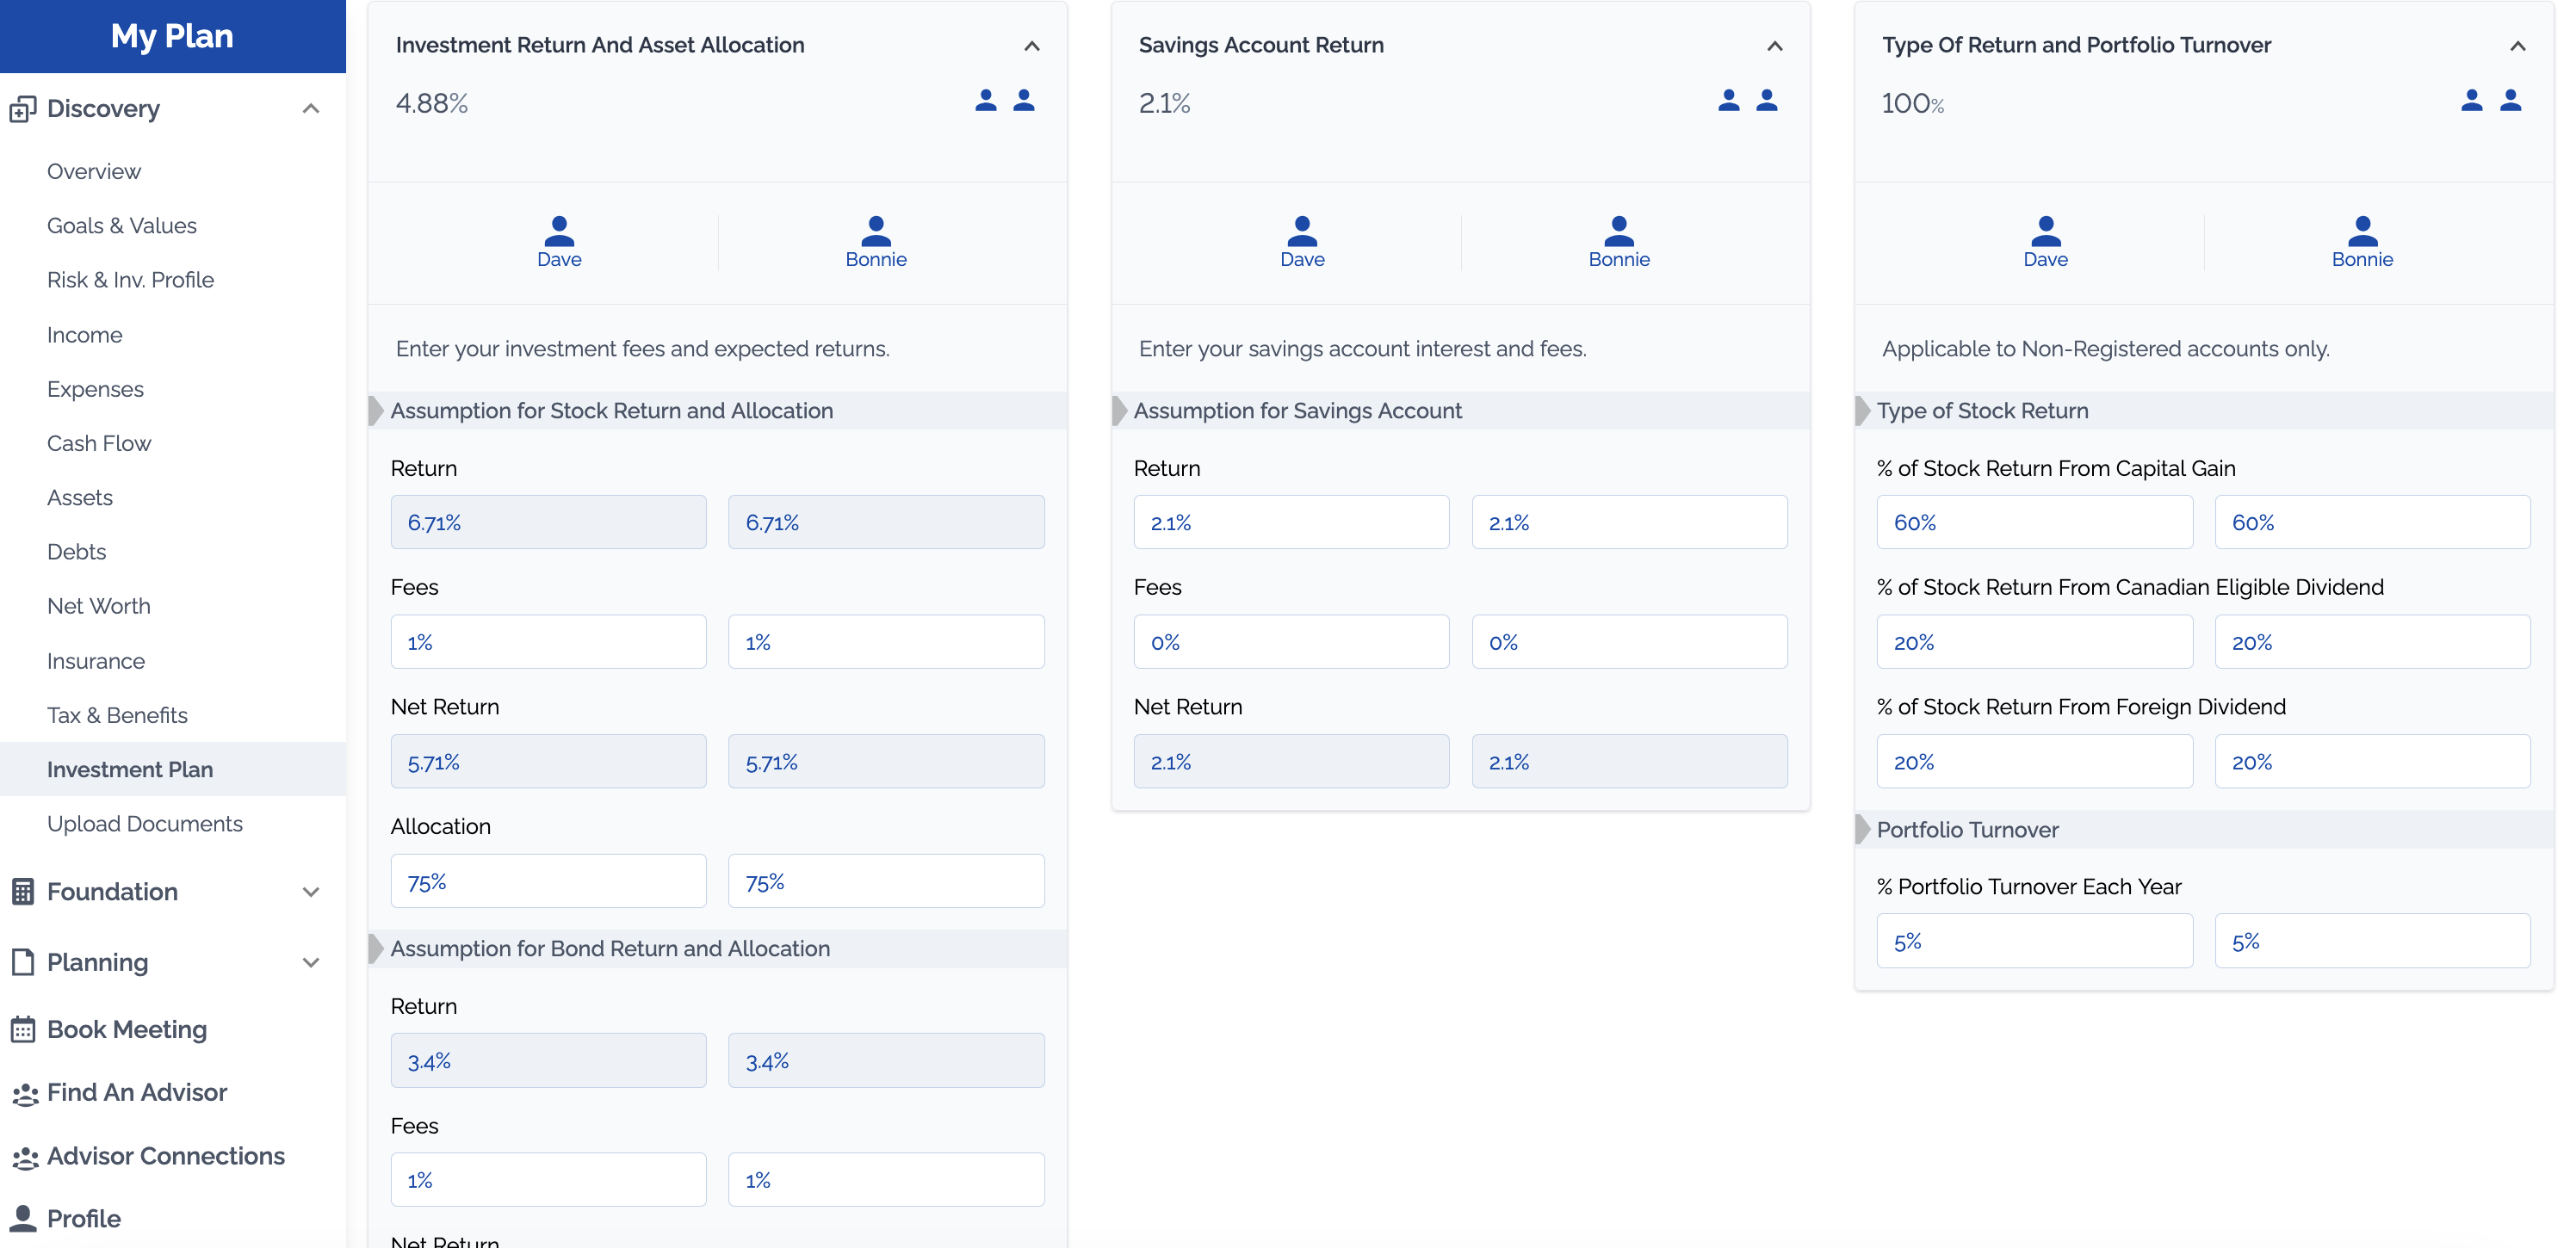Image resolution: width=2576 pixels, height=1248 pixels.
Task: Click the Advisor Connections link
Action: (x=165, y=1156)
